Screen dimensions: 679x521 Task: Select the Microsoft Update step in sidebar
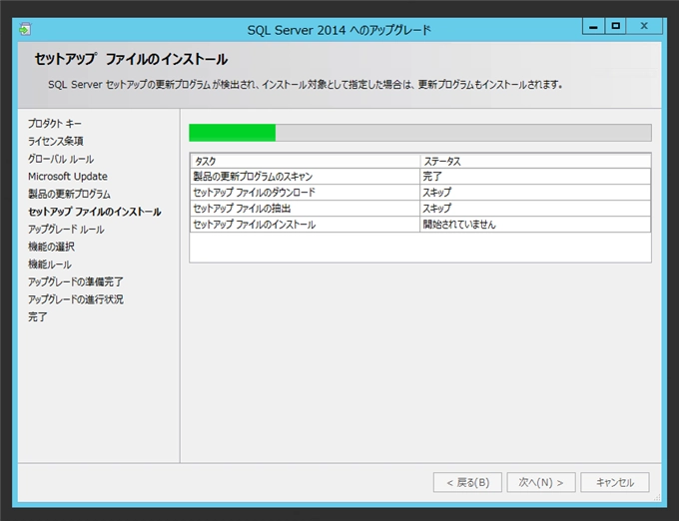tap(68, 177)
